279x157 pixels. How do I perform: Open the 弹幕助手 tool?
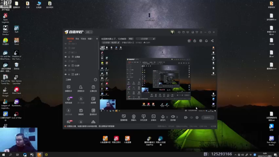pyautogui.click(x=68, y=89)
